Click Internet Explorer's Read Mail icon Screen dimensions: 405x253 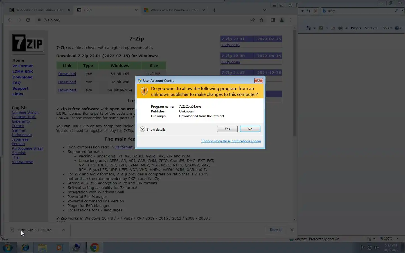333,28
